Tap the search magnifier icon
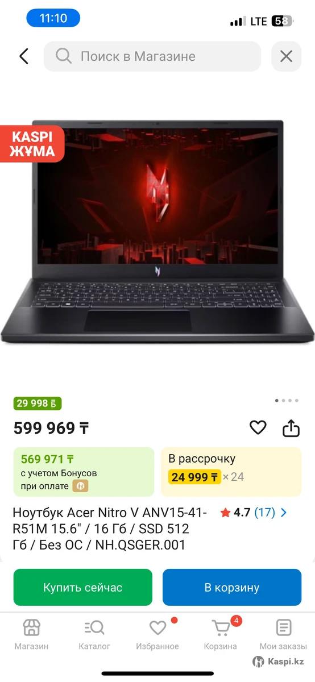The image size is (315, 682). click(x=64, y=56)
